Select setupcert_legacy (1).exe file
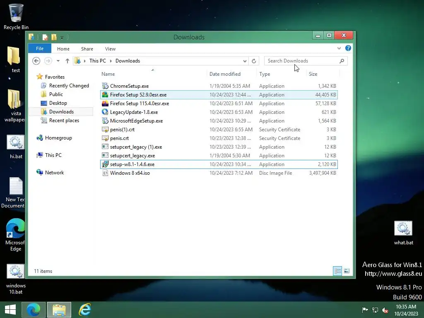The height and width of the screenshot is (318, 424). (219, 147)
